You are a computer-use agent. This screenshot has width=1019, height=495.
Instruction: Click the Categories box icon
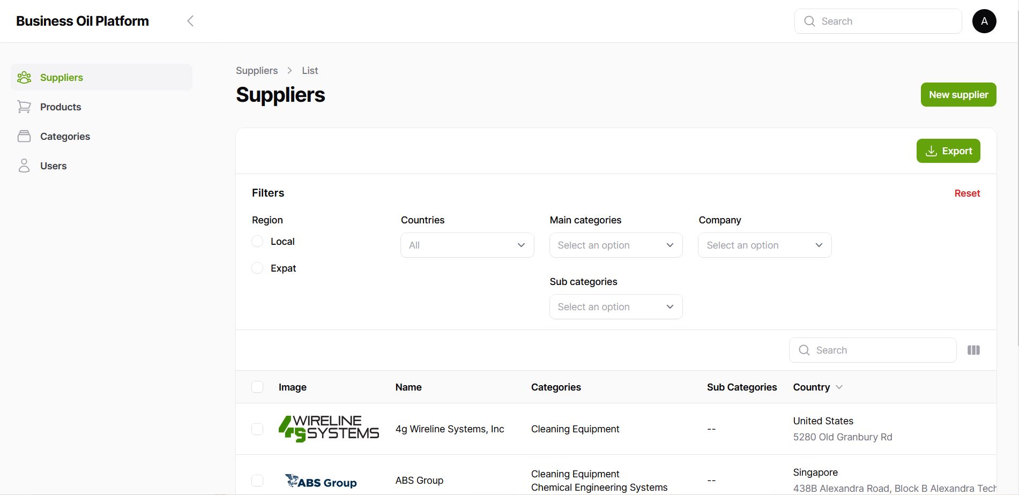pos(24,137)
